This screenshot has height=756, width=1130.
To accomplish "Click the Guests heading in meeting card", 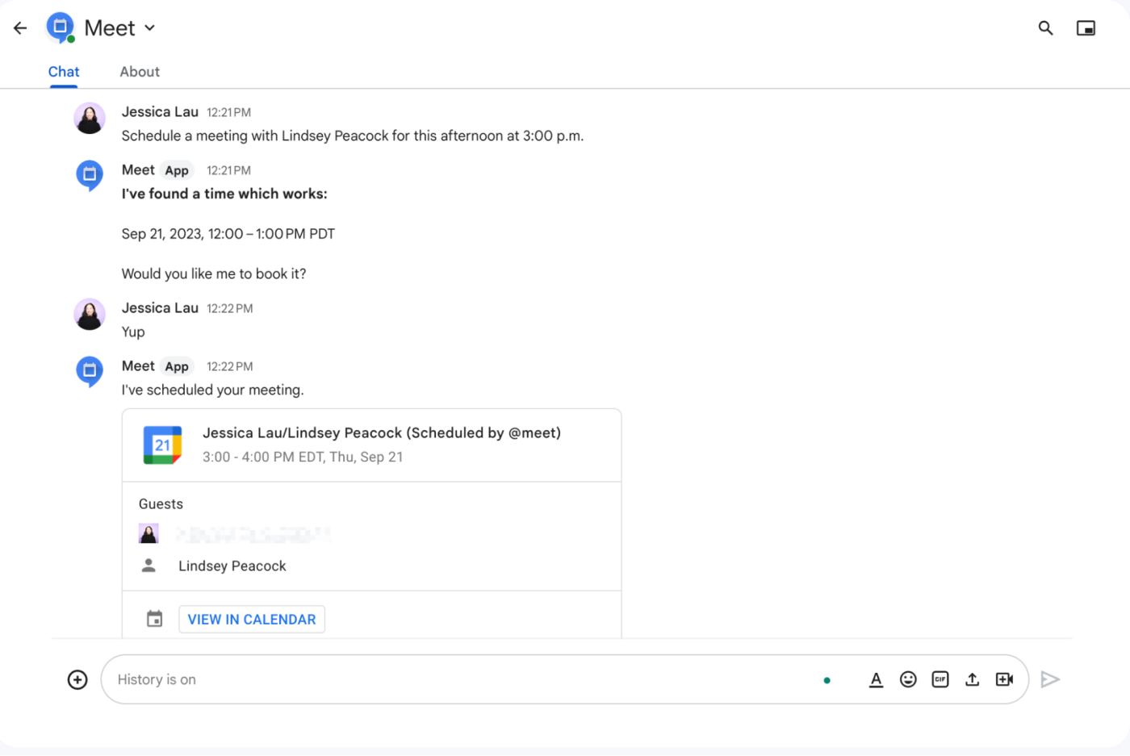I will click(161, 504).
